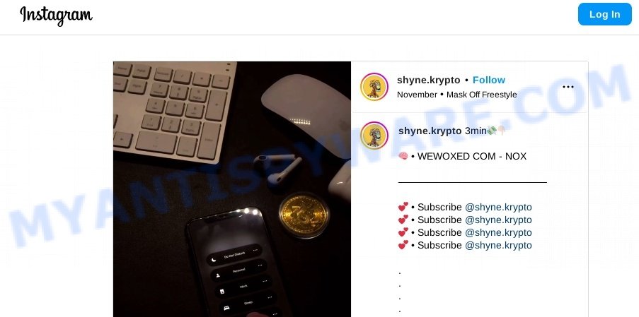This screenshot has height=317, width=639.
Task: Click the last hearts emoji before Subscribe
Action: tap(403, 245)
